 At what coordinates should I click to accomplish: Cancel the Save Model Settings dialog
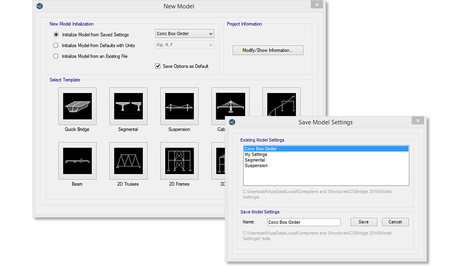pyautogui.click(x=395, y=222)
